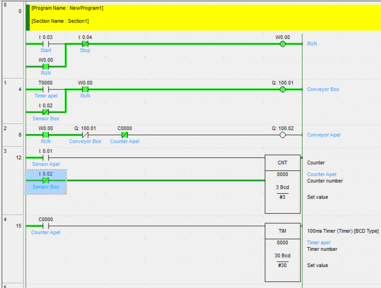
Task: Select the W0.00 RUN output coil
Action: (282, 44)
